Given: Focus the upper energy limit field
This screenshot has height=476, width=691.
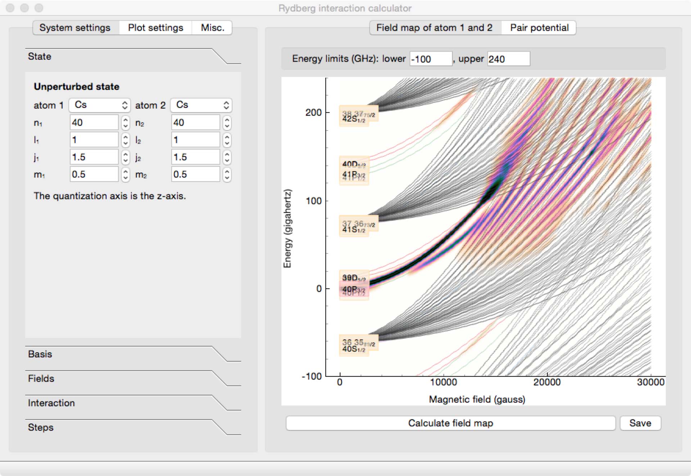Looking at the screenshot, I should click(509, 59).
